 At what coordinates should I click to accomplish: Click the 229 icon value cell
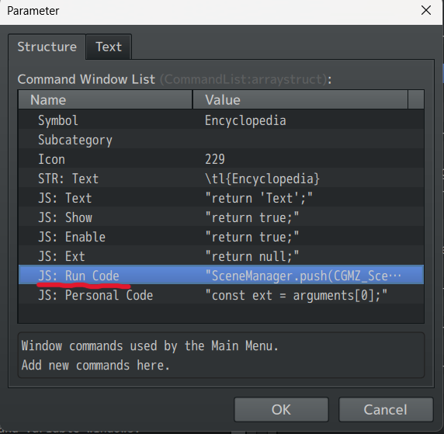[x=215, y=159]
